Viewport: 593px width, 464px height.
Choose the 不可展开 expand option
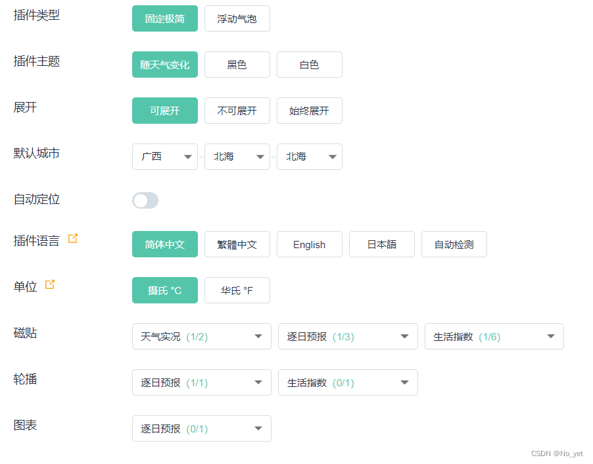click(x=237, y=111)
